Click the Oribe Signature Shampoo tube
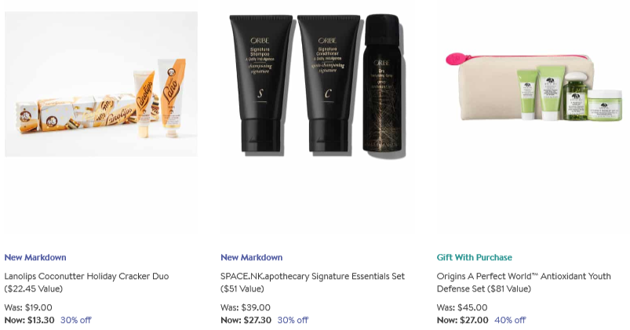This screenshot has height=330, width=630. pos(260,84)
